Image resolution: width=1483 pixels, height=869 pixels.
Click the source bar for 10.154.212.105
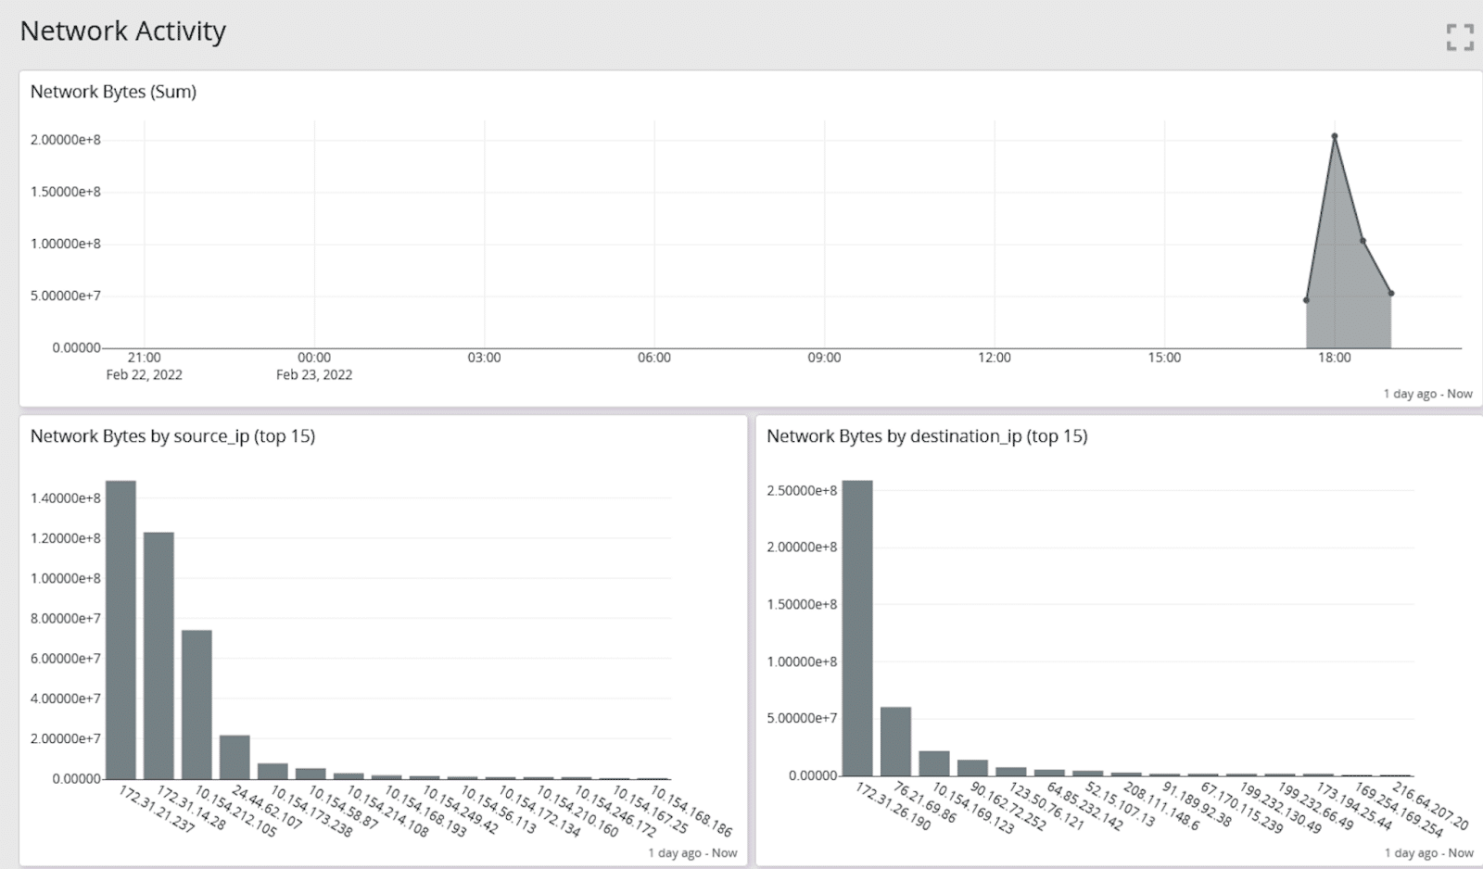pyautogui.click(x=196, y=704)
